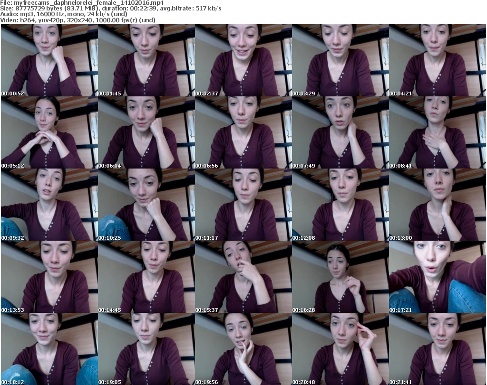
Task: Select the thumbnail timestamped 00:03:29
Action: (x=341, y=60)
